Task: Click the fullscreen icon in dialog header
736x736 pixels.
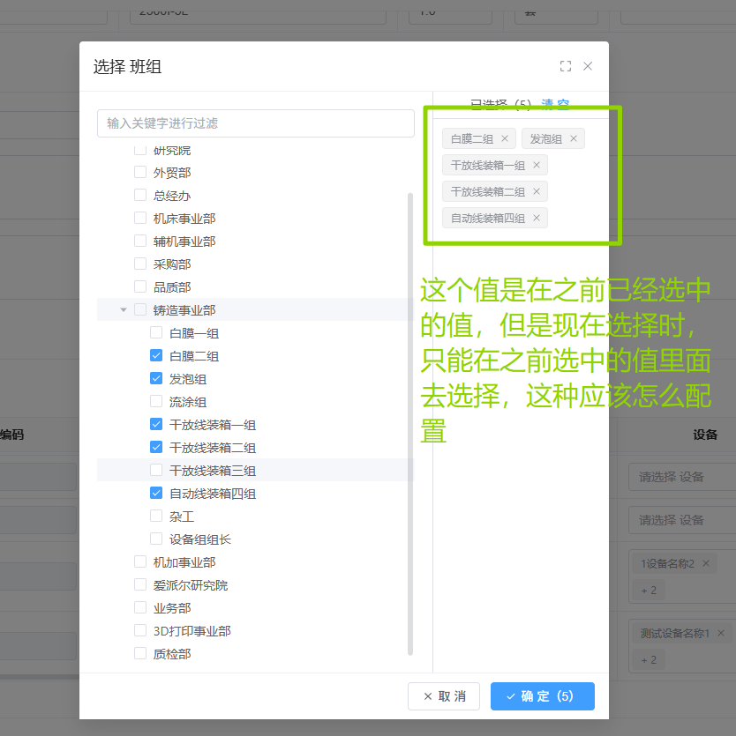Action: click(x=566, y=66)
